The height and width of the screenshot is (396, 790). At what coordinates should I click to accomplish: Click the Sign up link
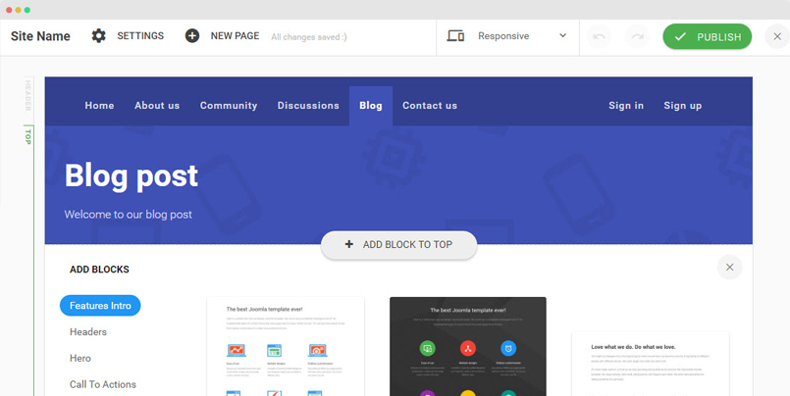pyautogui.click(x=682, y=106)
